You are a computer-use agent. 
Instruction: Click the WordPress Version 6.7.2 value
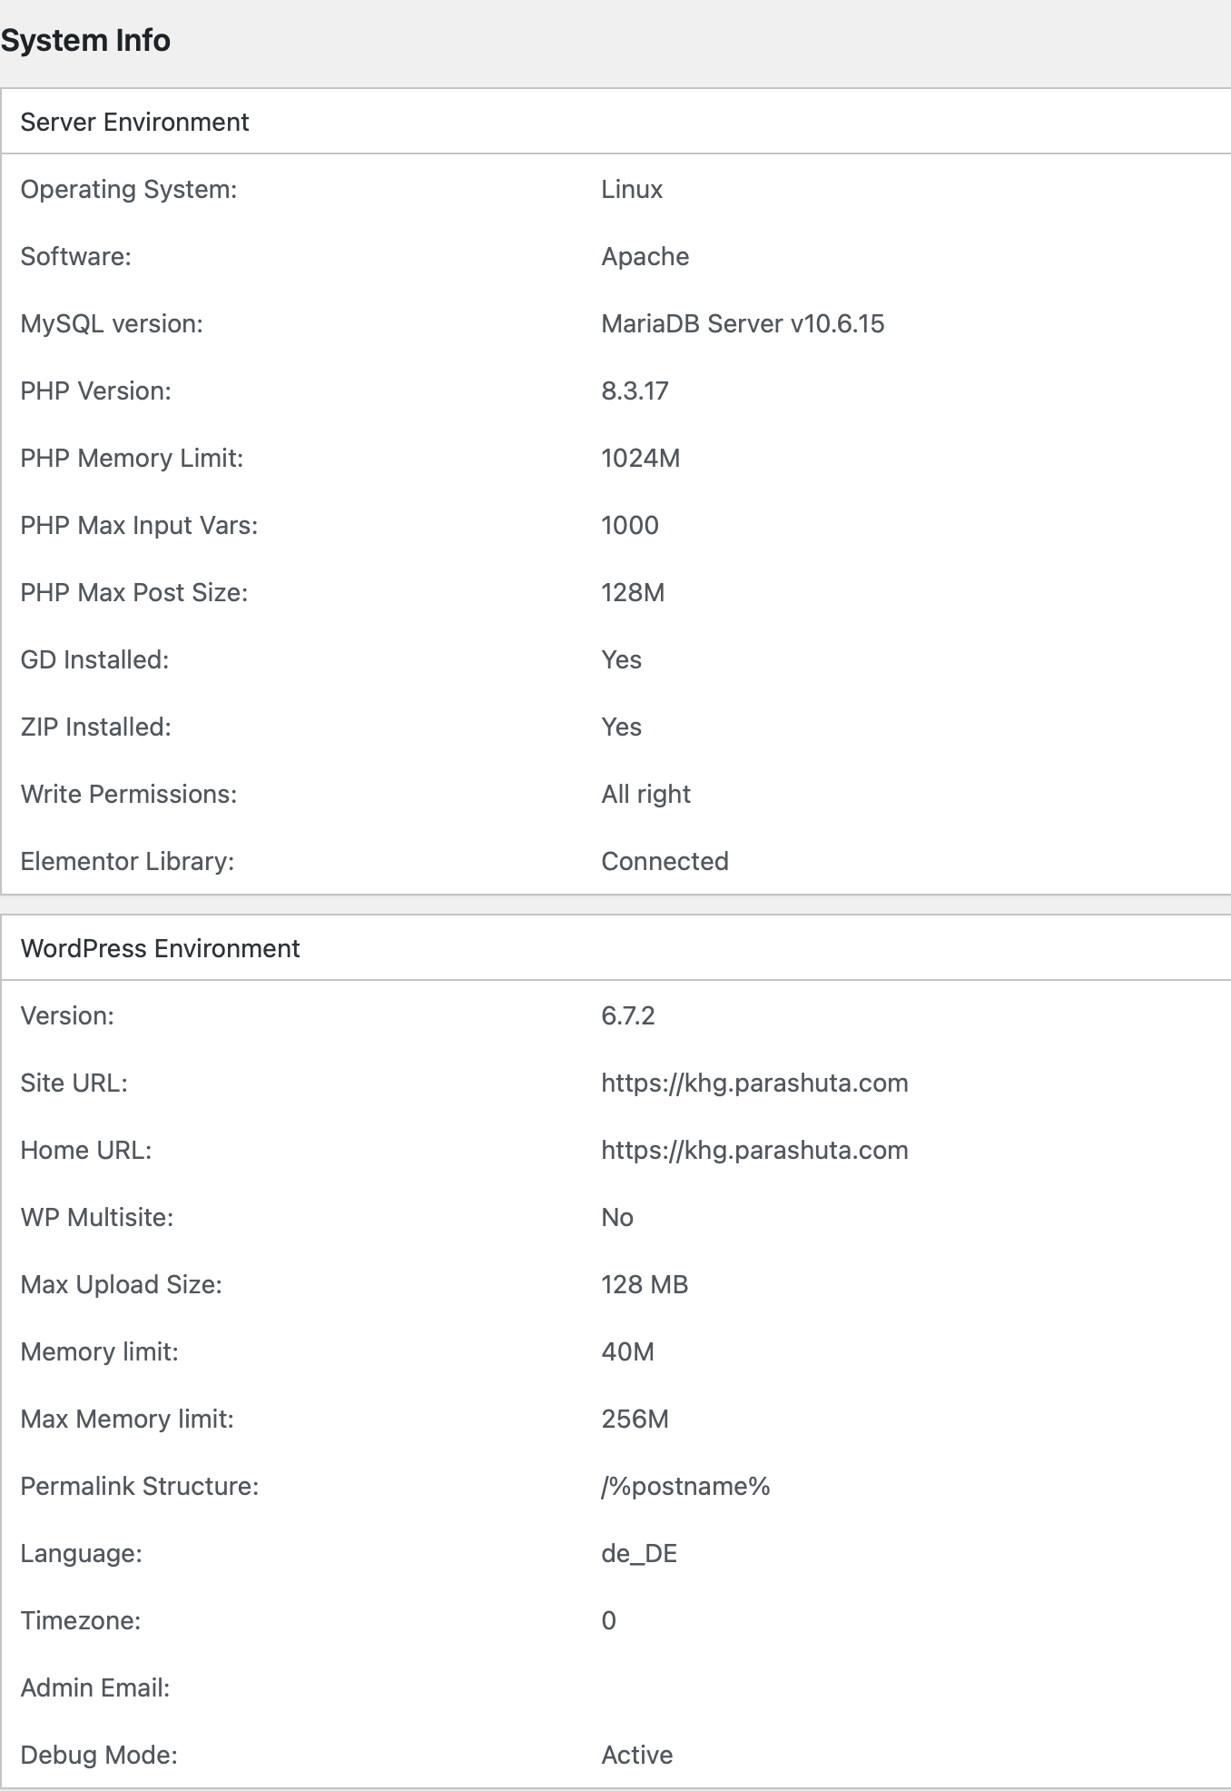pyautogui.click(x=627, y=1015)
